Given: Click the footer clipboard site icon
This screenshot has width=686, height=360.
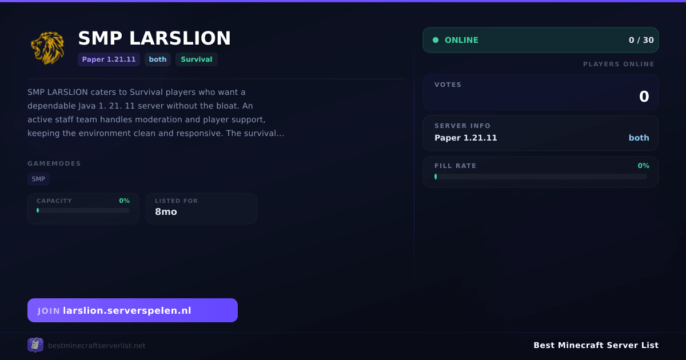Looking at the screenshot, I should 35,345.
